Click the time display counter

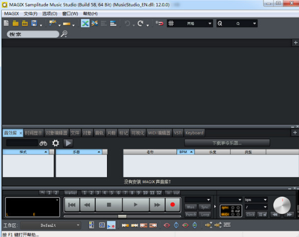(x=32, y=207)
